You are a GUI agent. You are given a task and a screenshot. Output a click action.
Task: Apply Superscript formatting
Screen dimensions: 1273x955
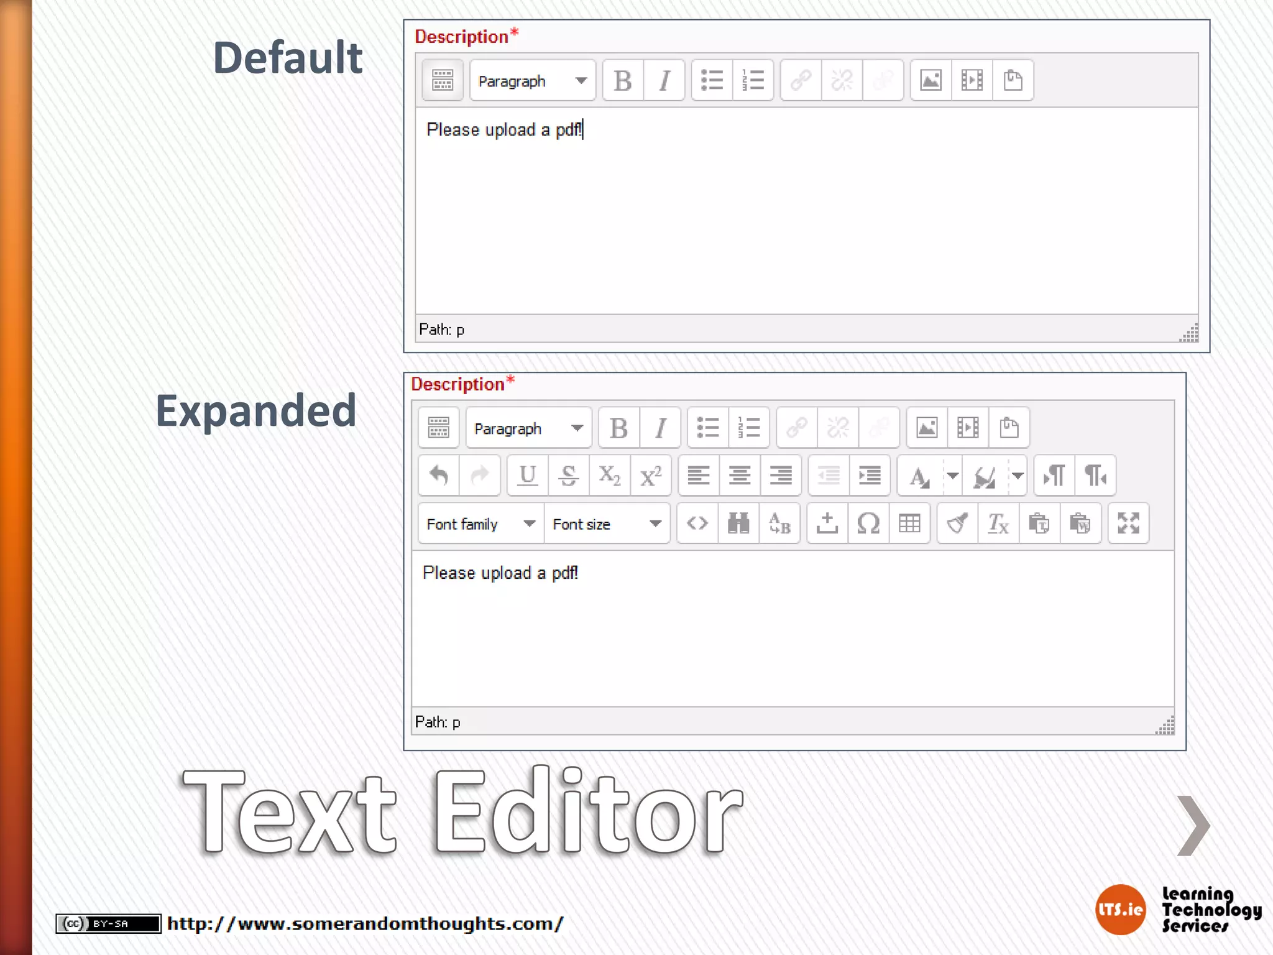[651, 476]
